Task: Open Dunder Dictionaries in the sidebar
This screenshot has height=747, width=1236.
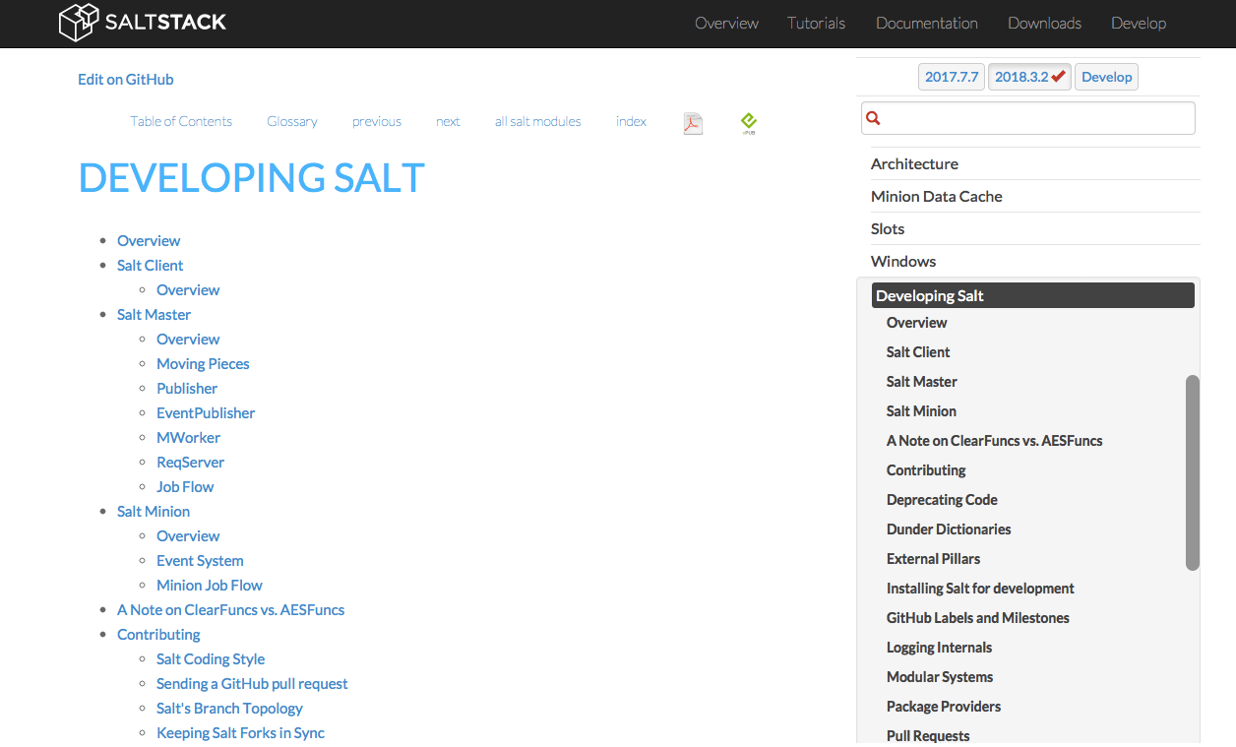Action: tap(949, 529)
